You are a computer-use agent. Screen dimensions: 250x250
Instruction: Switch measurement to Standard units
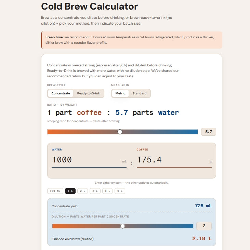click(139, 93)
